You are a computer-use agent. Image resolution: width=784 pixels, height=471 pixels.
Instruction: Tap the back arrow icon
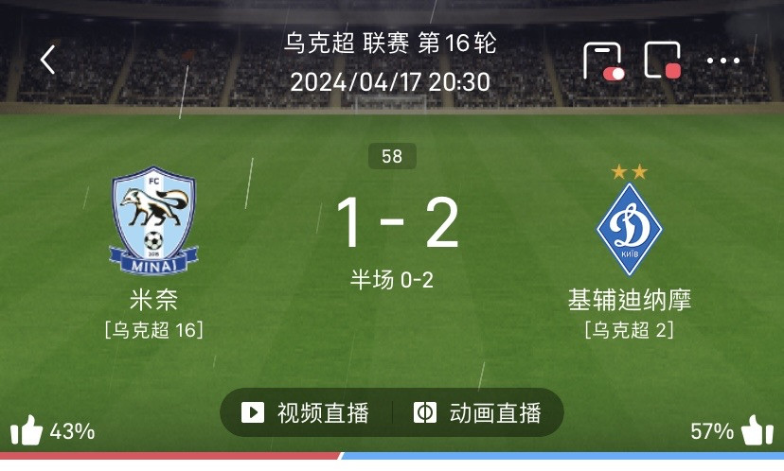[x=48, y=60]
